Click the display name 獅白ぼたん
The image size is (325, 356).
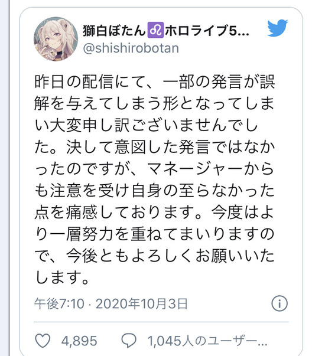[114, 31]
